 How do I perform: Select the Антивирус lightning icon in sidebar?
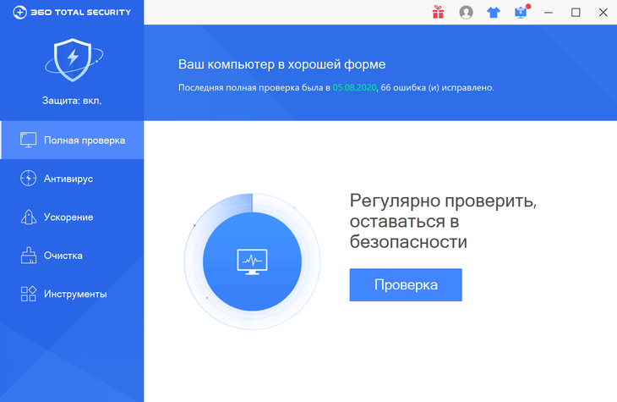[x=29, y=179]
